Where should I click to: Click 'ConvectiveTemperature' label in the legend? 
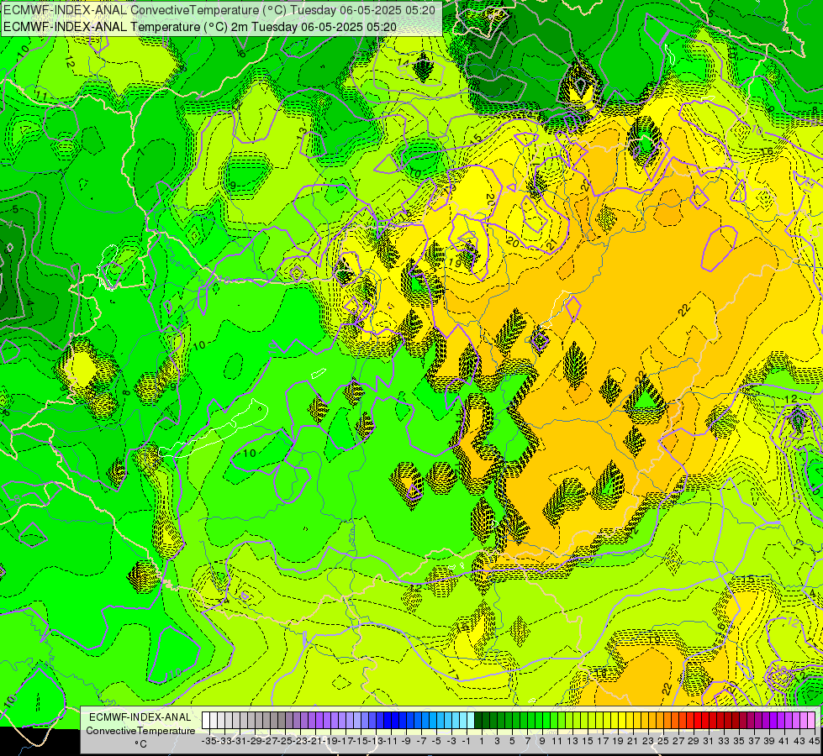(x=140, y=730)
